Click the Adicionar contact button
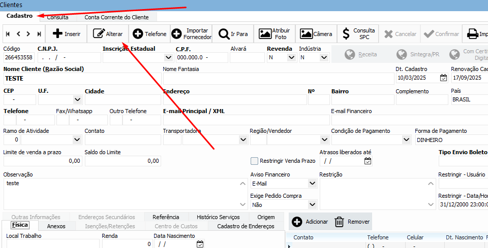488x248 pixels. 310,222
